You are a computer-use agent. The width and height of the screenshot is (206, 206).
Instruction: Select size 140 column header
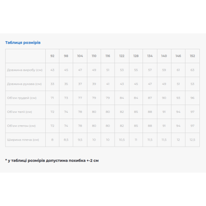tap(164, 56)
